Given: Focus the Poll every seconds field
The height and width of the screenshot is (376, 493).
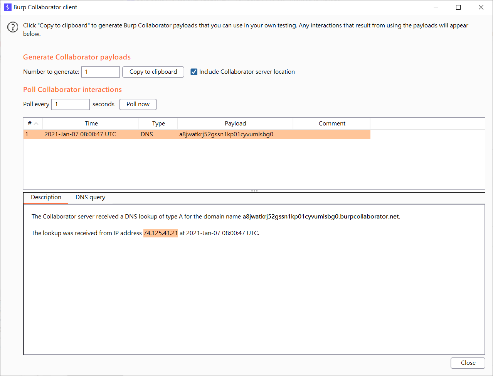Looking at the screenshot, I should [71, 104].
